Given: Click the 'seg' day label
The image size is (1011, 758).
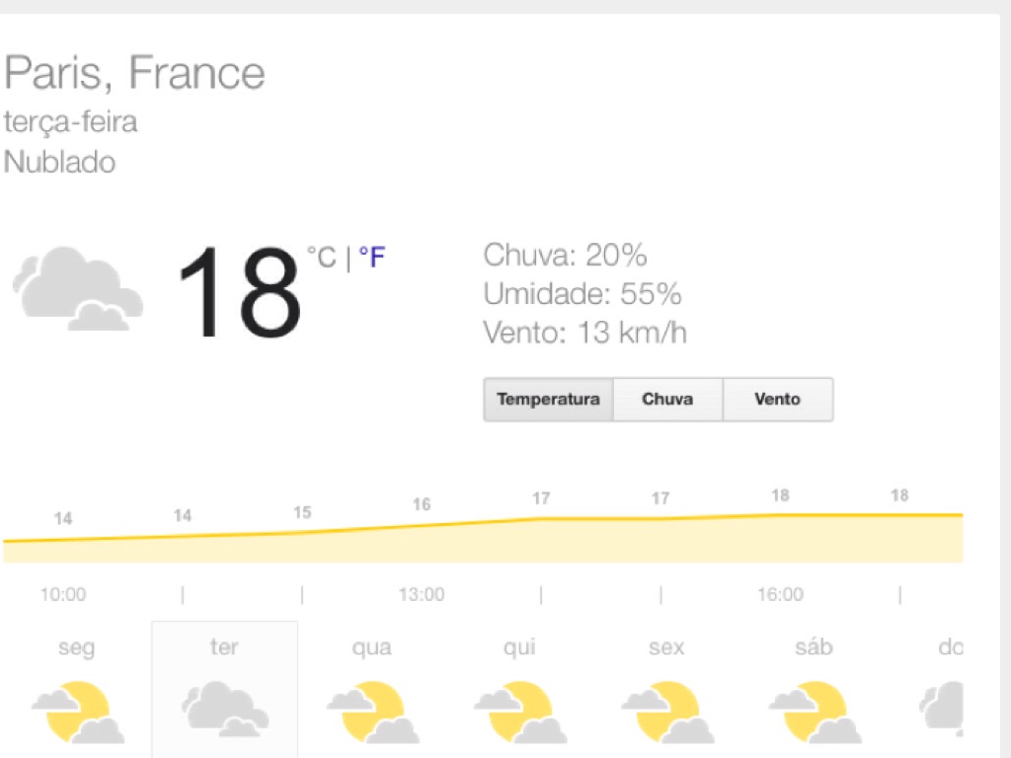Looking at the screenshot, I should (x=77, y=647).
